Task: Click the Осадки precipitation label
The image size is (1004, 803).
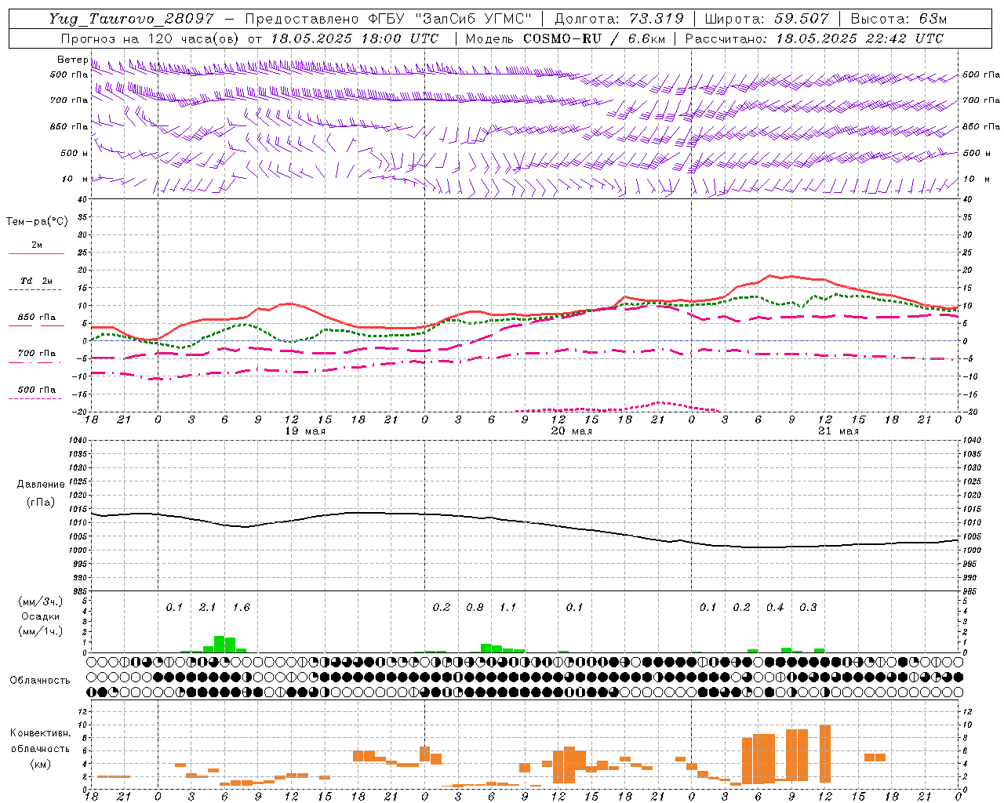Action: click(x=41, y=616)
